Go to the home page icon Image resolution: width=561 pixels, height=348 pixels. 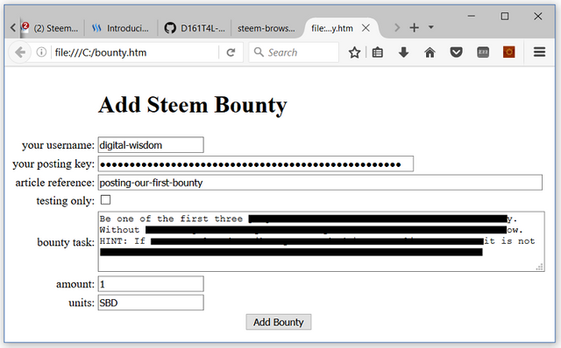tap(430, 52)
